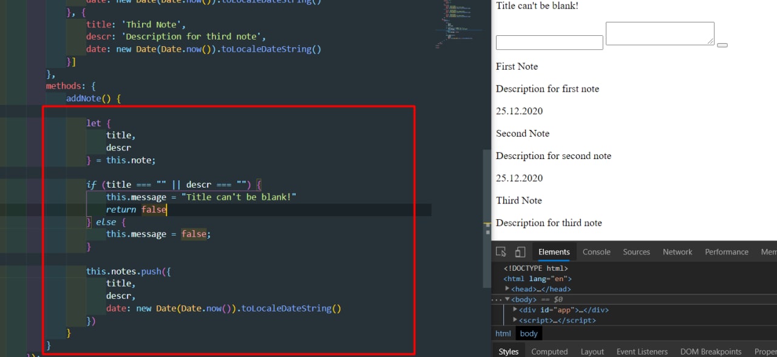Open the Console tab

coord(597,252)
